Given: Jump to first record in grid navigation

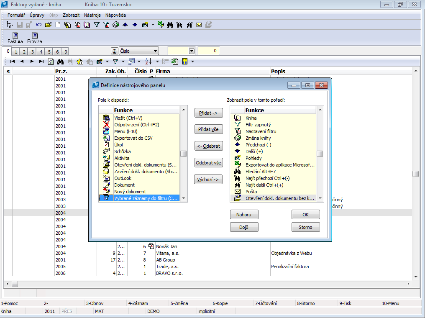Looking at the screenshot, I should (x=13, y=62).
